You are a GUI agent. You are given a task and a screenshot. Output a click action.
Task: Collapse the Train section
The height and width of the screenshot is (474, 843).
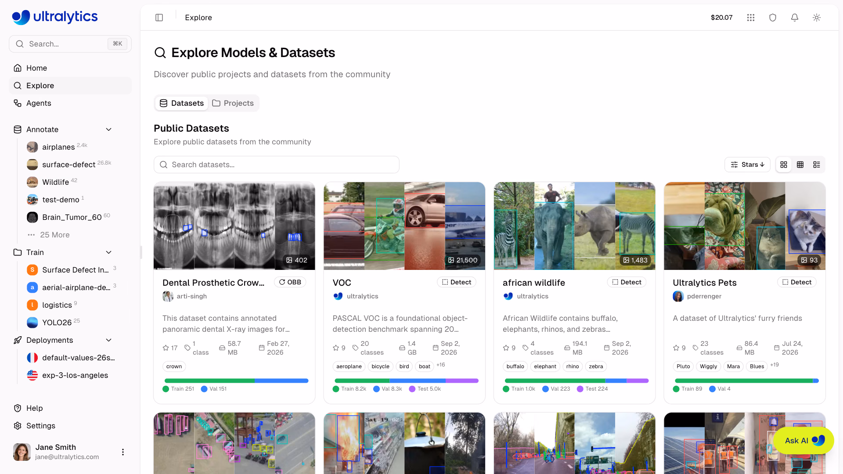click(x=109, y=252)
